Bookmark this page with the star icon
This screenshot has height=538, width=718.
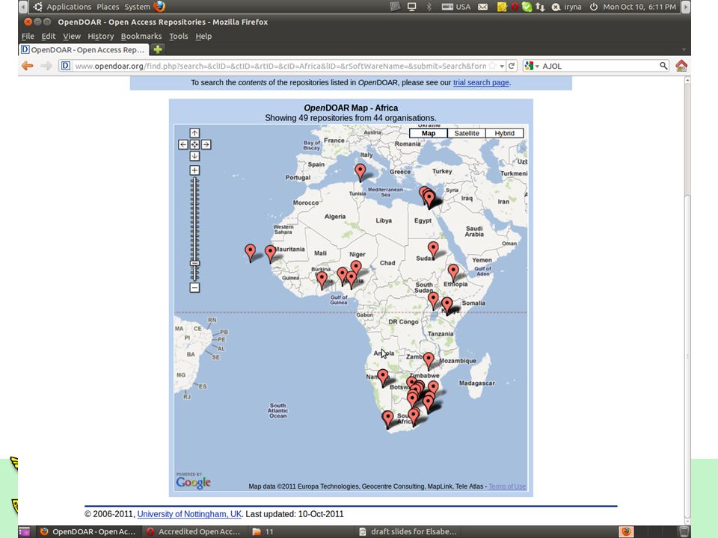tap(493, 66)
